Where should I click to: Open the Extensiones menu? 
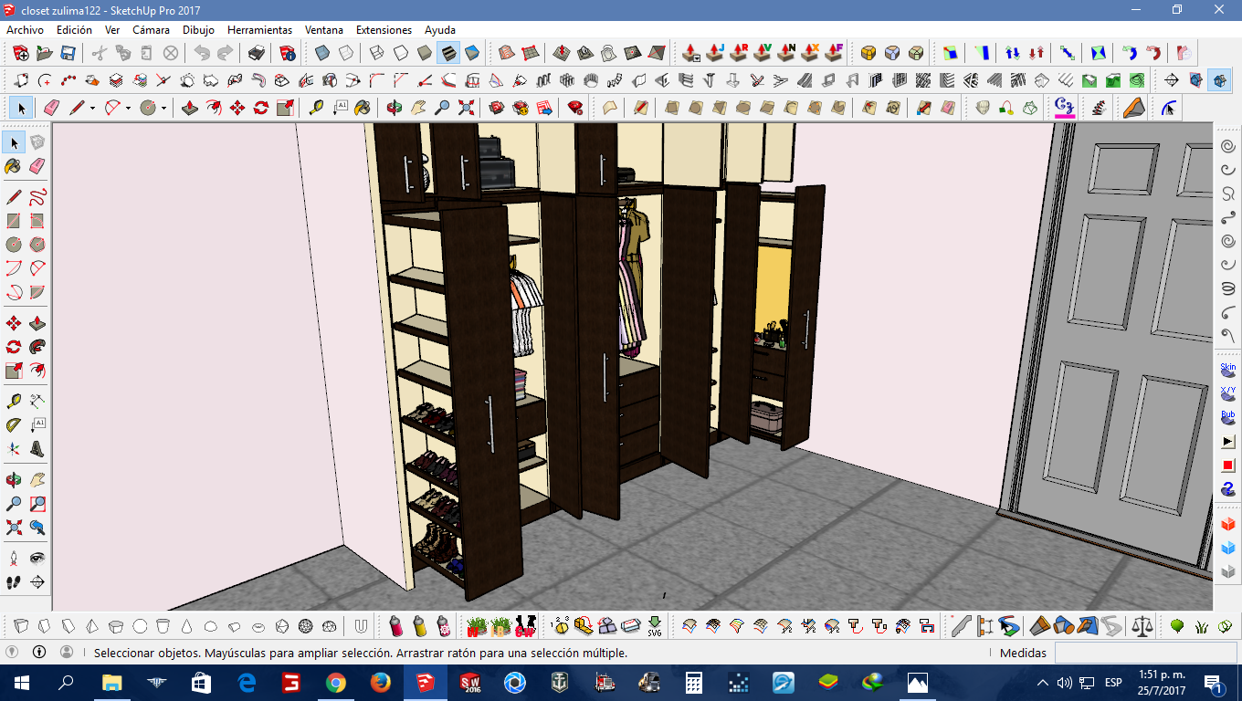click(x=384, y=30)
